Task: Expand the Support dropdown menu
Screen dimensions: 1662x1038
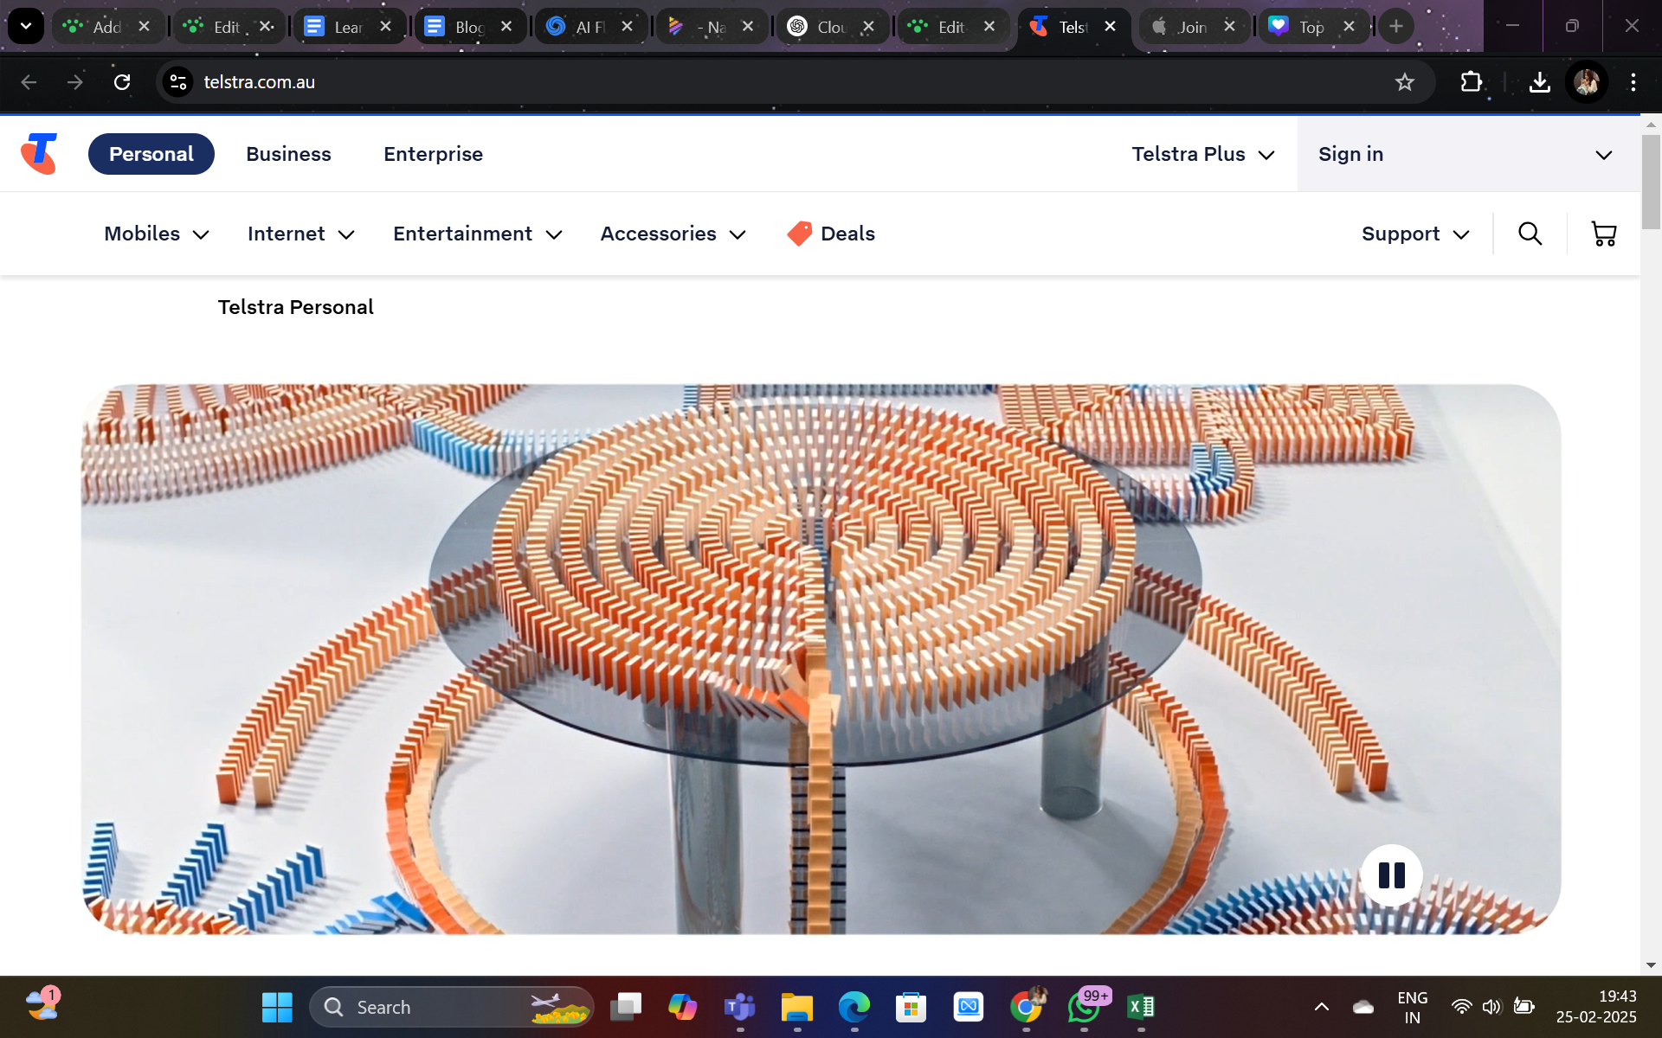Action: coord(1417,234)
